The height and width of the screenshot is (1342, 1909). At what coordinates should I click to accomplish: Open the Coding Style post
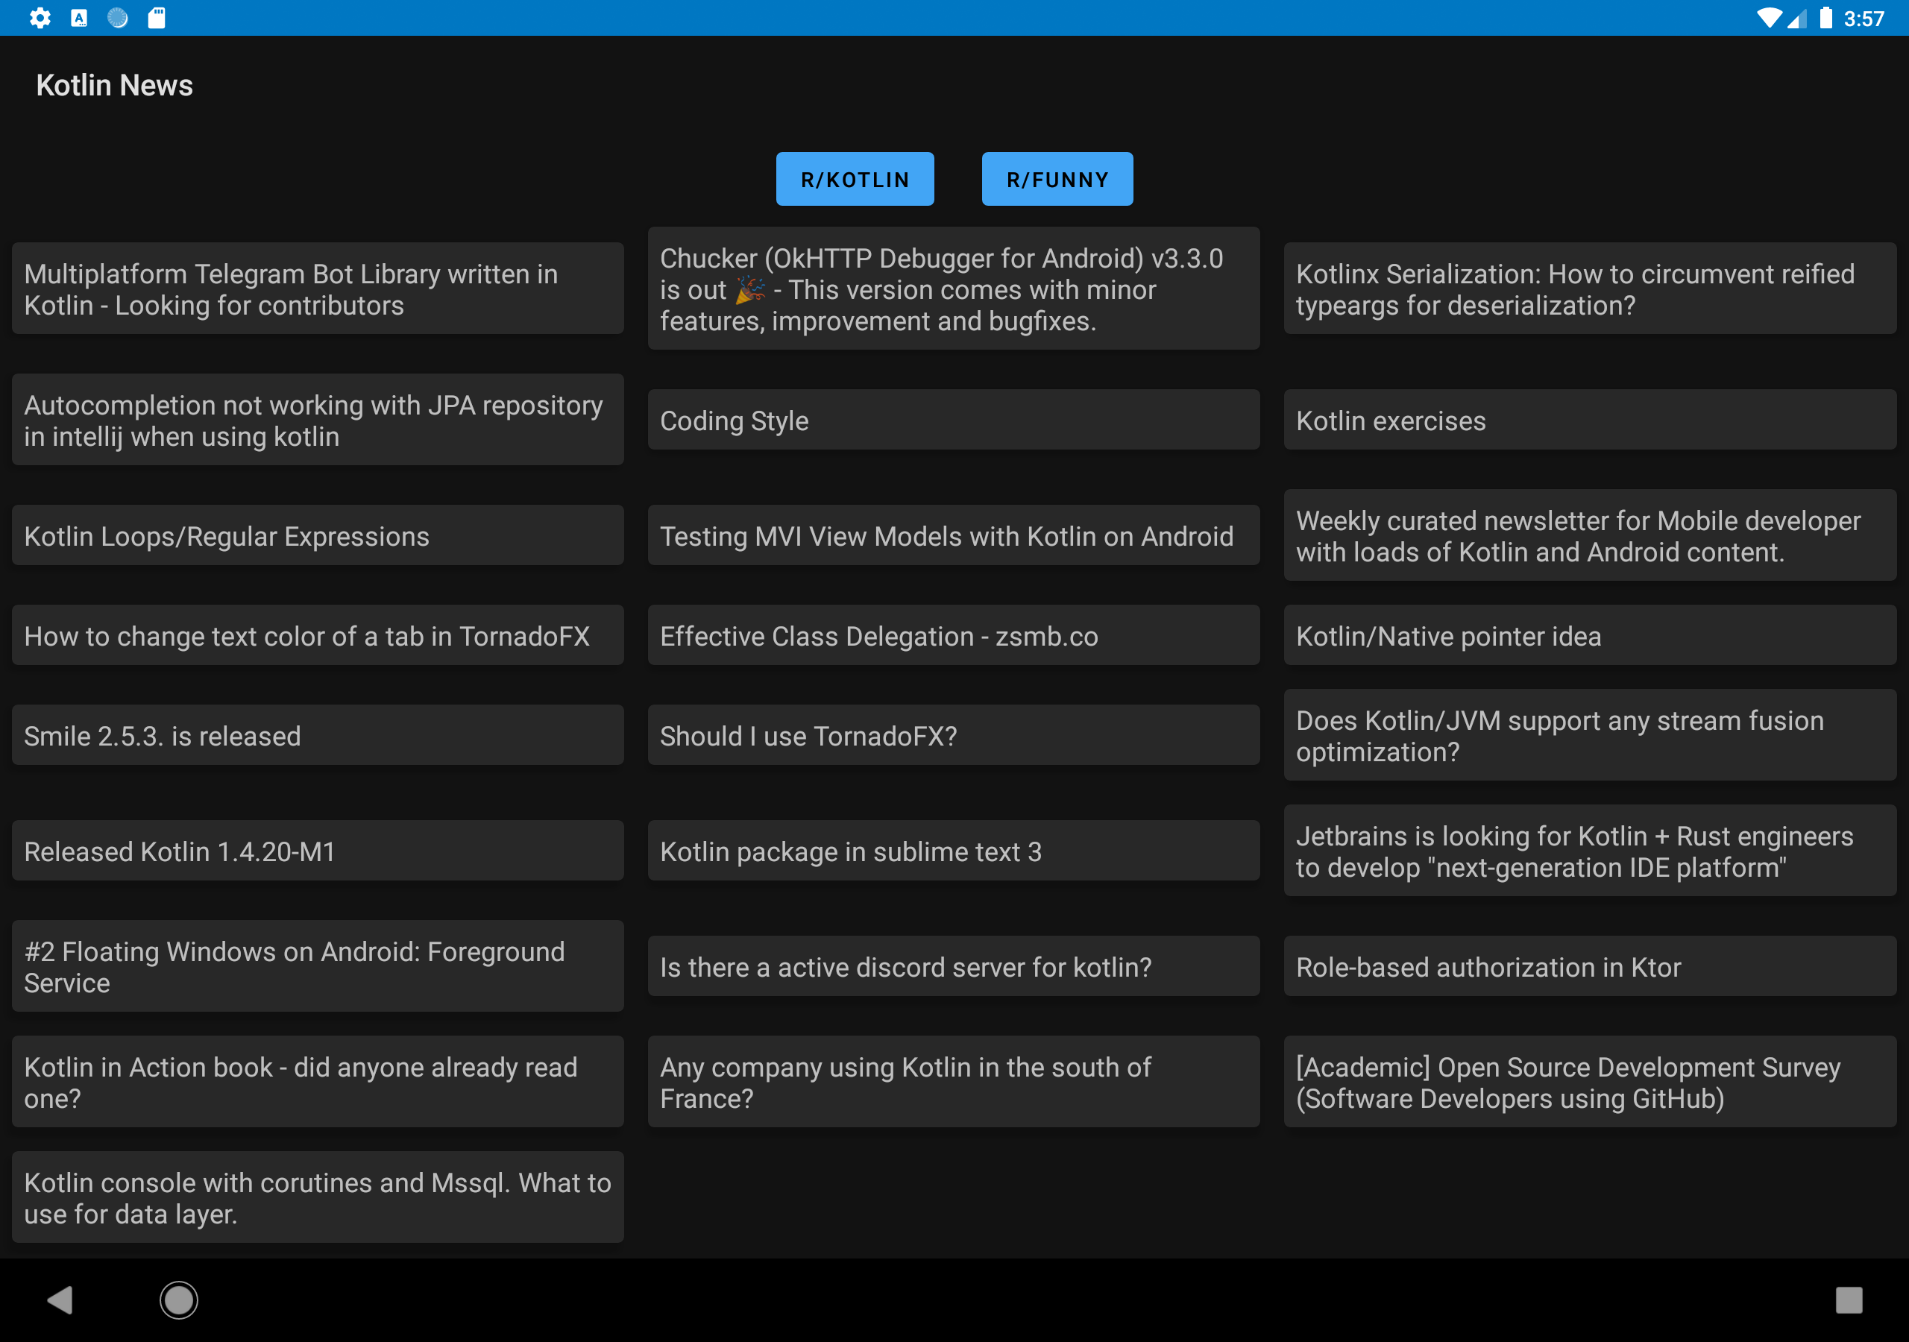click(x=953, y=420)
